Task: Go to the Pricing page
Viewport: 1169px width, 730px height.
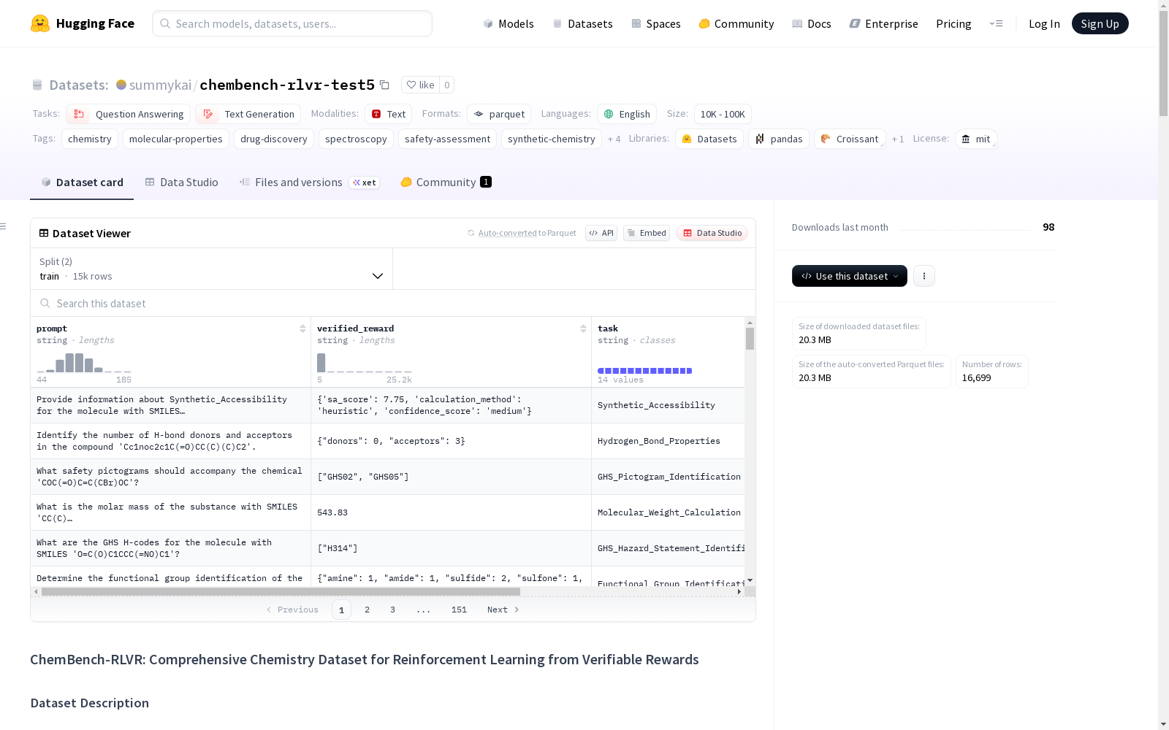Action: click(953, 23)
